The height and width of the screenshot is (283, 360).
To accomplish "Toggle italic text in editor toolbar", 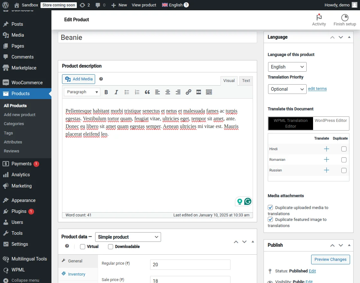I will [x=116, y=92].
